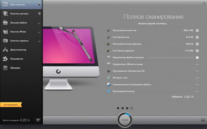Open the Большие файлы box icon
Screen dimensions: 207x129
[x=5, y=23]
